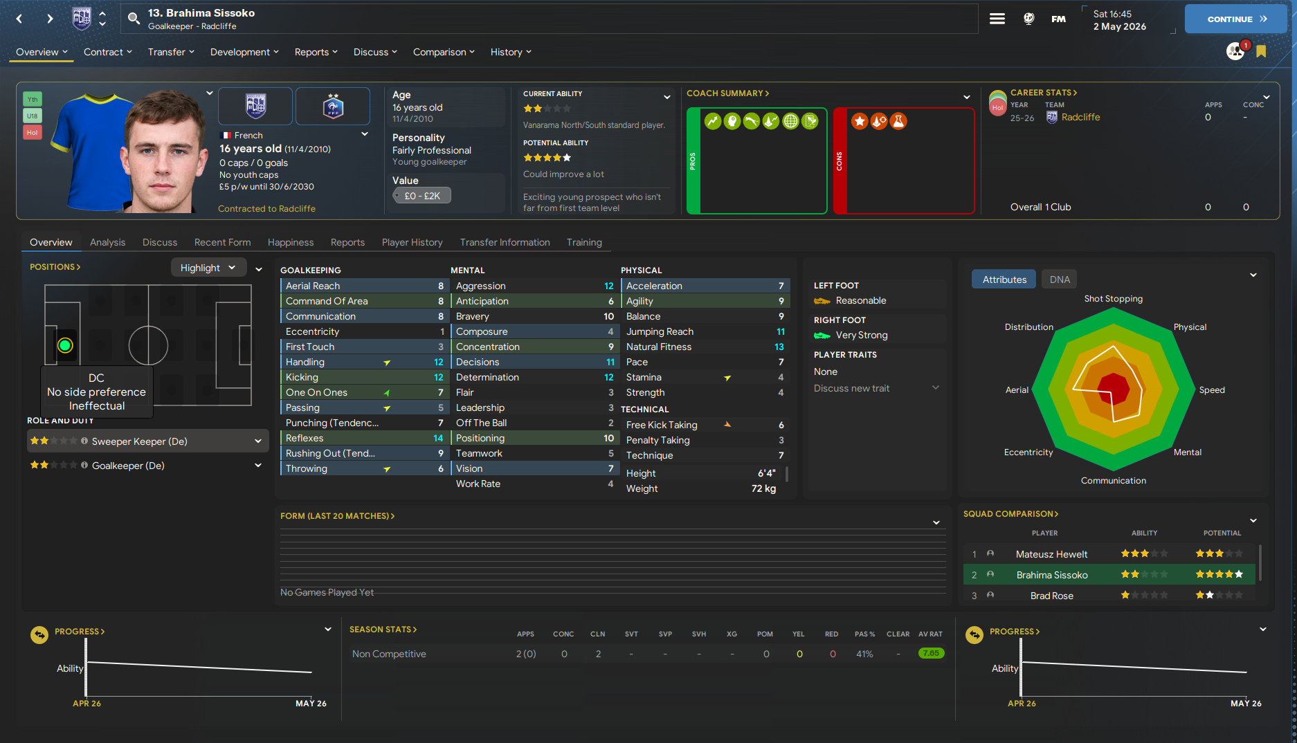Expand the Squad Comparison panel chevron
This screenshot has width=1297, height=743.
click(x=1253, y=520)
